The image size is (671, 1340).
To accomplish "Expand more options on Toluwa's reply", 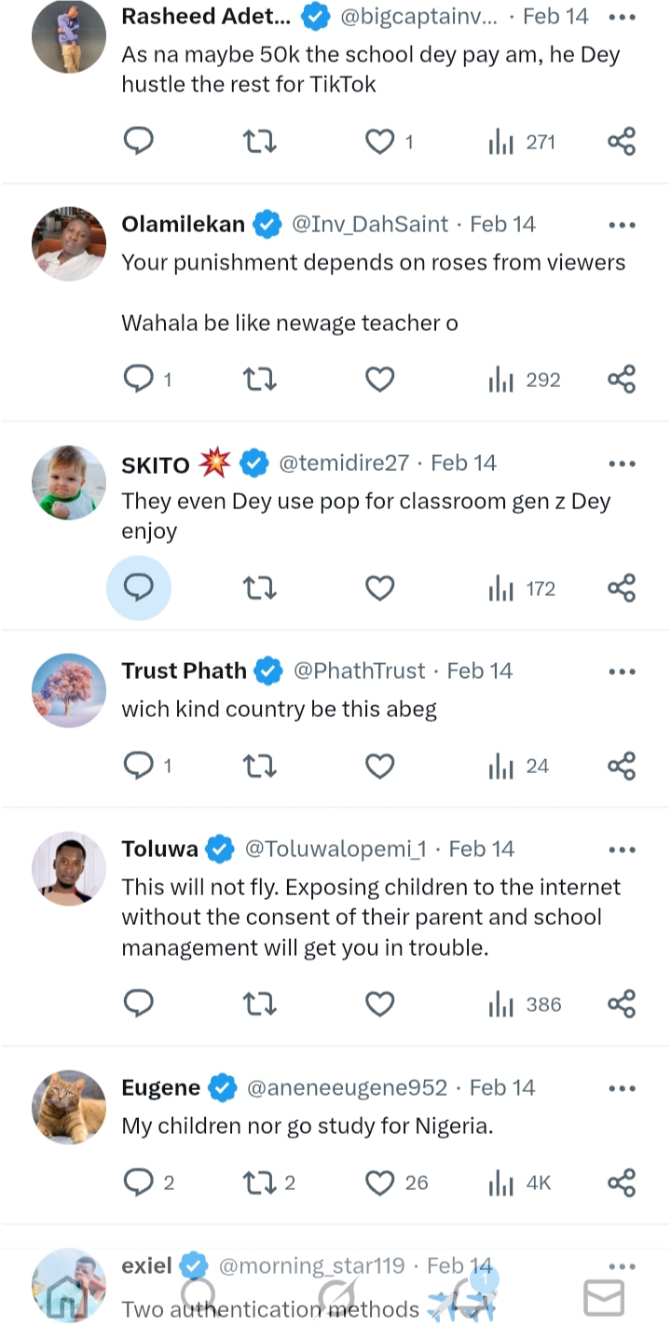I will point(622,850).
